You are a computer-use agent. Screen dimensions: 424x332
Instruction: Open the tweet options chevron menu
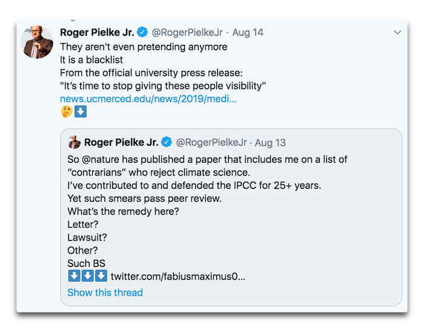(x=397, y=32)
